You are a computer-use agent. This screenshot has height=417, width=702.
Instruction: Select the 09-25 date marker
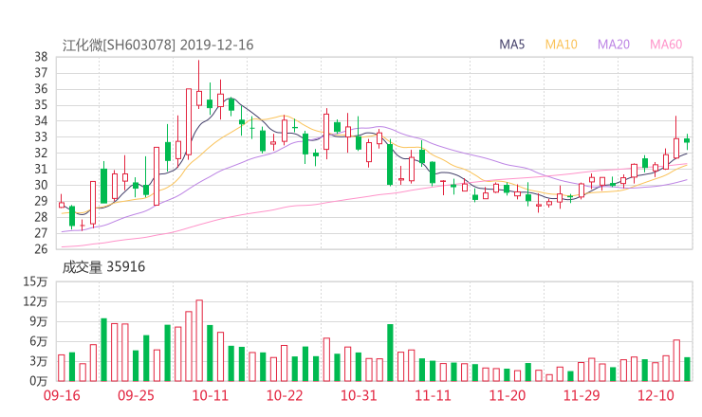point(136,395)
